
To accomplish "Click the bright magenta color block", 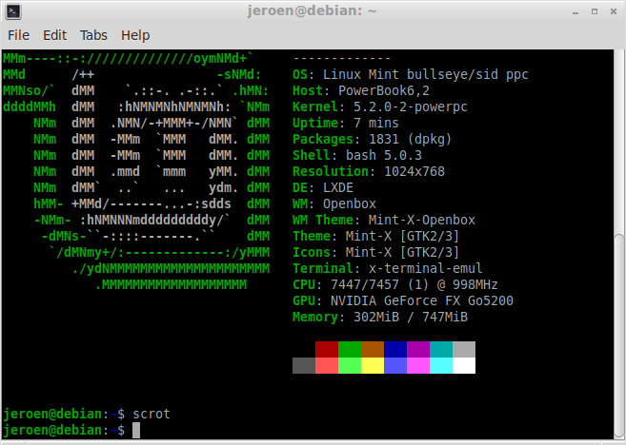I will (418, 365).
